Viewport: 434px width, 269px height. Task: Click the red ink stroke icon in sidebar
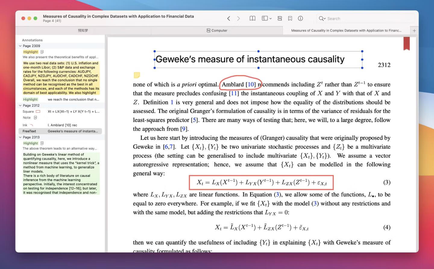31,125
